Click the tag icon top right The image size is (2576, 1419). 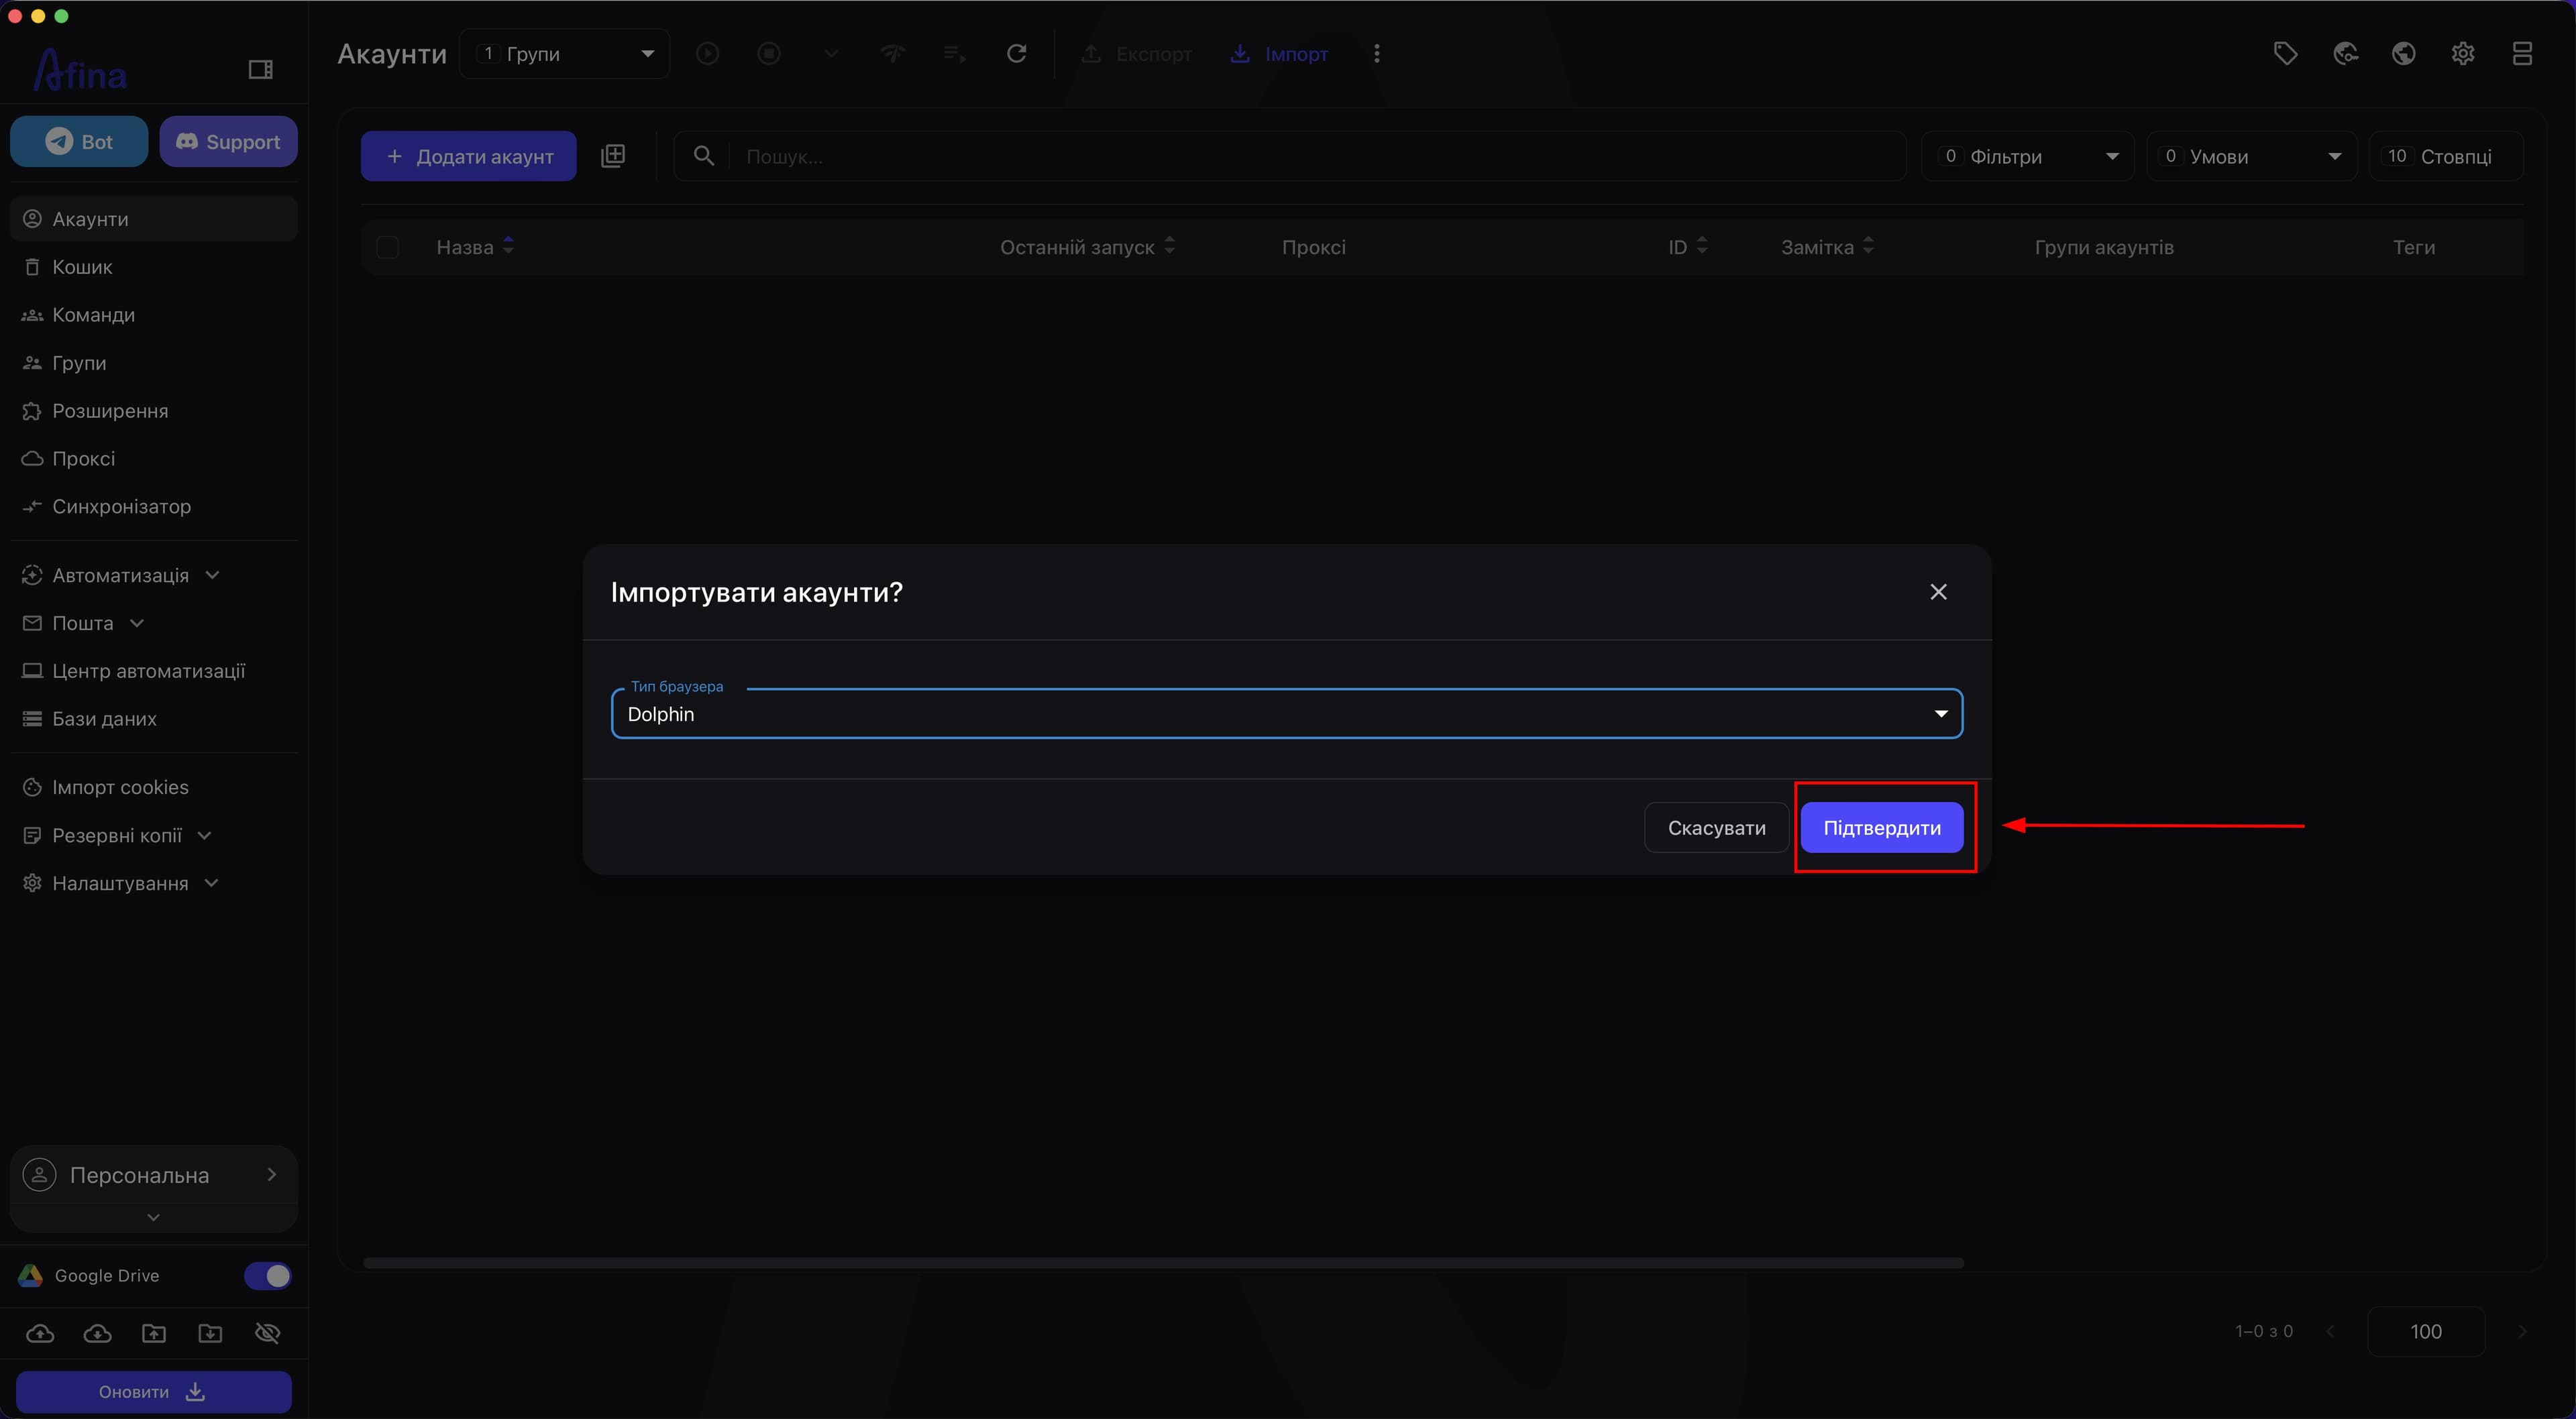pyautogui.click(x=2285, y=54)
